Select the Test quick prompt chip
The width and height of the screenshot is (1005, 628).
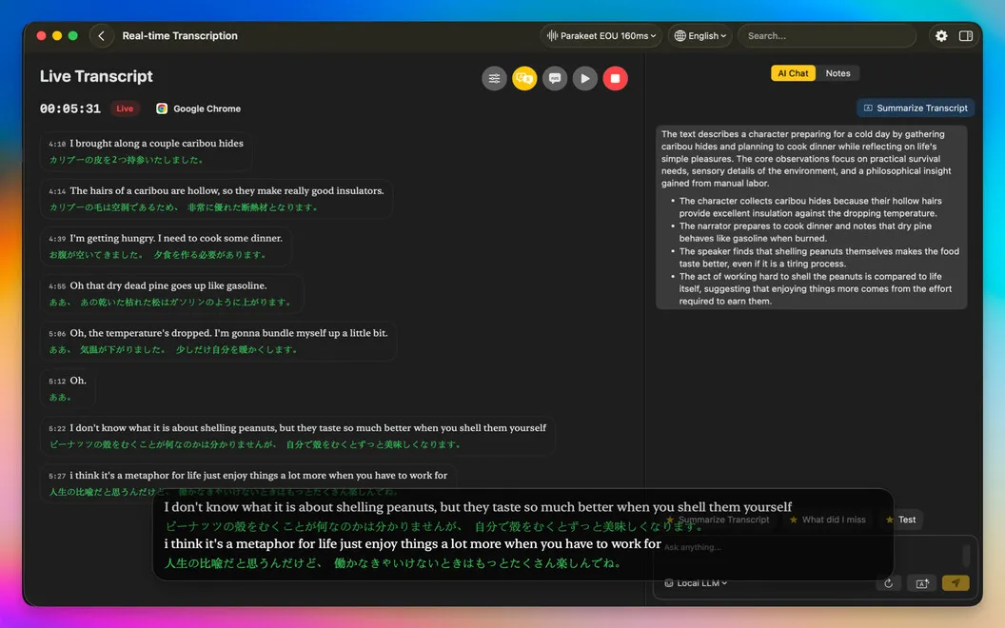point(900,520)
